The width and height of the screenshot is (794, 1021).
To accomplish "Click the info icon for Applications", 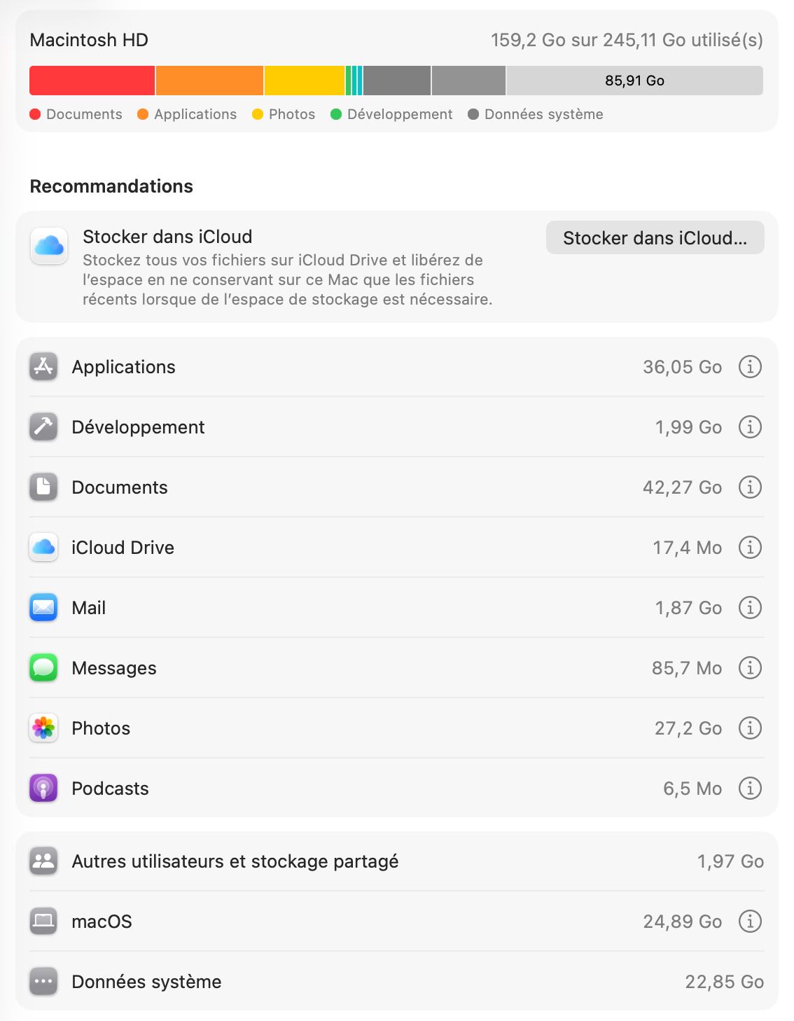I will (x=750, y=366).
